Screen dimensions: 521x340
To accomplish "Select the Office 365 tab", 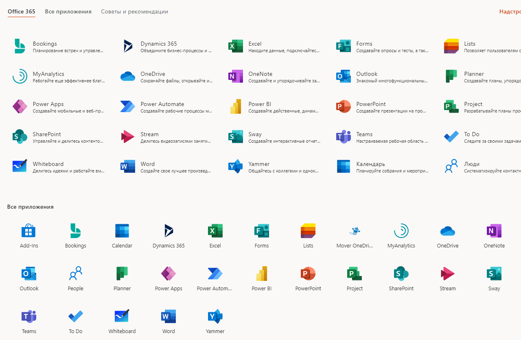I will pyautogui.click(x=22, y=11).
